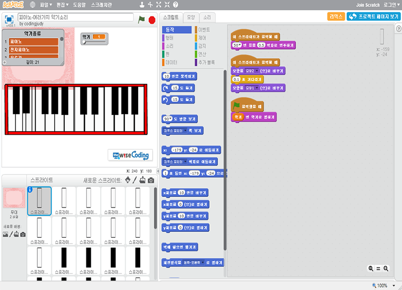Select the grow sprite tool
The image size is (402, 290).
point(158,5)
